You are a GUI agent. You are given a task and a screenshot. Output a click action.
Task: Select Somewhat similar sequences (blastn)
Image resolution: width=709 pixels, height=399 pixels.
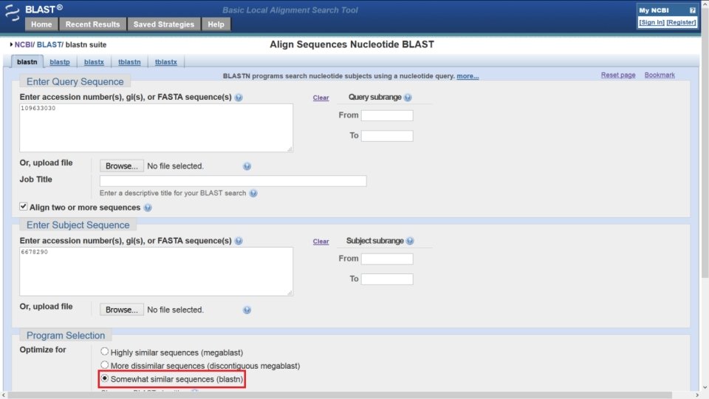pyautogui.click(x=104, y=378)
